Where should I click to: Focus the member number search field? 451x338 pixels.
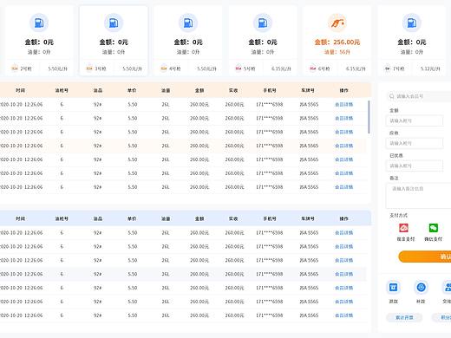click(x=419, y=96)
